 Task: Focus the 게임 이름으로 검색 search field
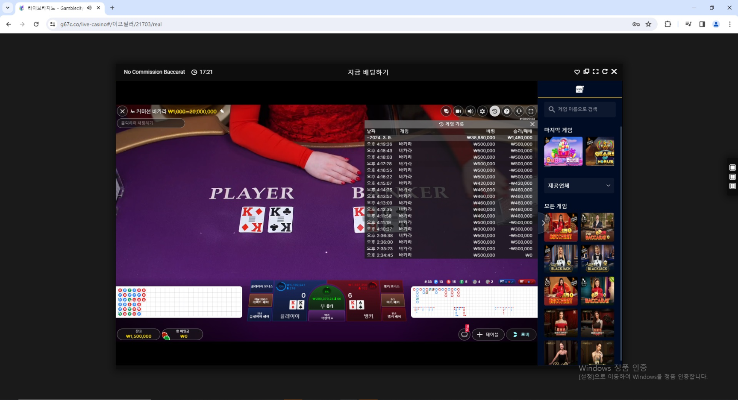pos(580,109)
